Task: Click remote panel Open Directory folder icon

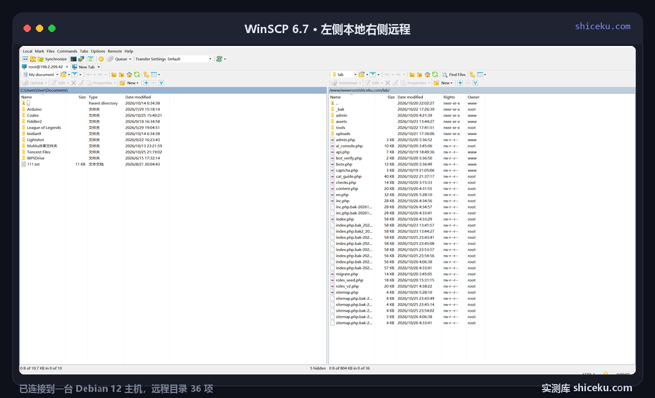Action: 361,75
